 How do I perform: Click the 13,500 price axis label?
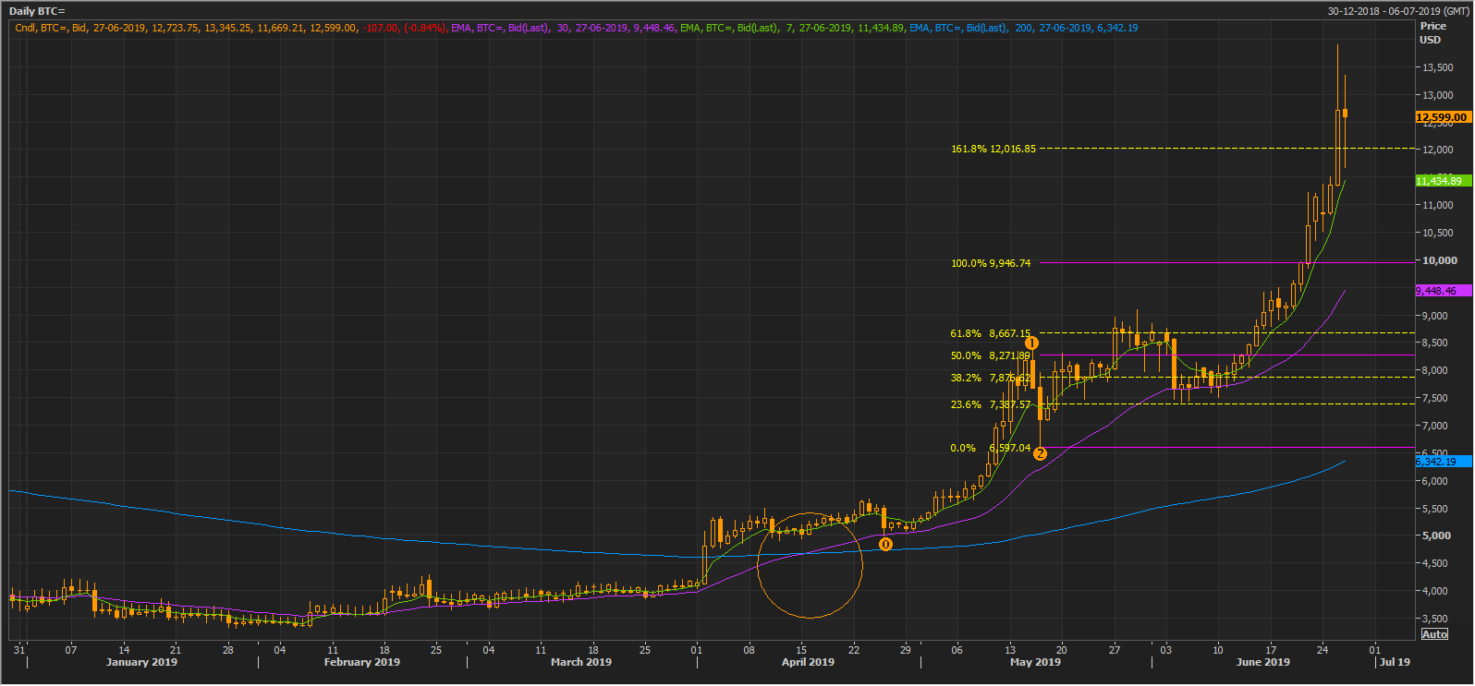(1437, 67)
